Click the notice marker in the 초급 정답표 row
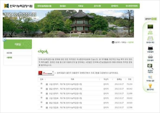The height and width of the screenshot is (113, 160). (41, 107)
